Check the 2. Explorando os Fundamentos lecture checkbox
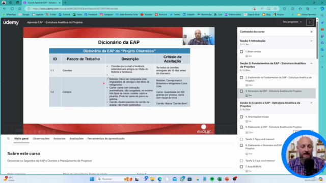The image size is (326, 183). tap(241, 78)
